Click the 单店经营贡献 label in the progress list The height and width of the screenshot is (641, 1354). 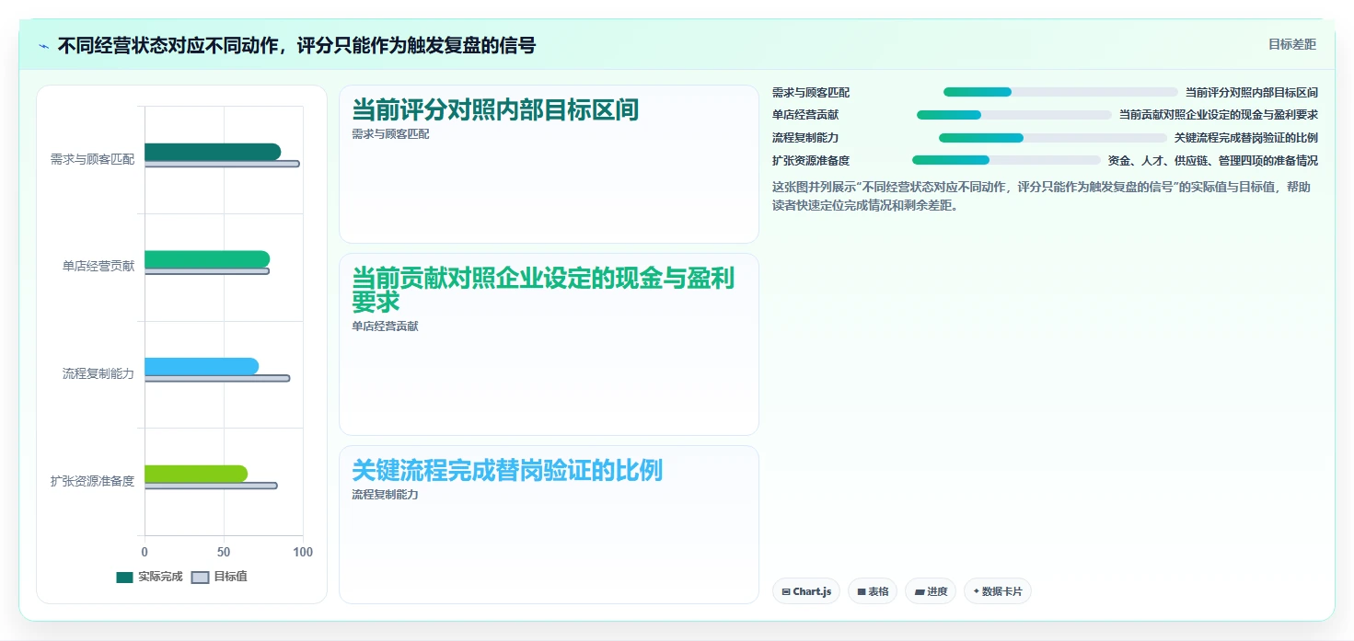(805, 115)
